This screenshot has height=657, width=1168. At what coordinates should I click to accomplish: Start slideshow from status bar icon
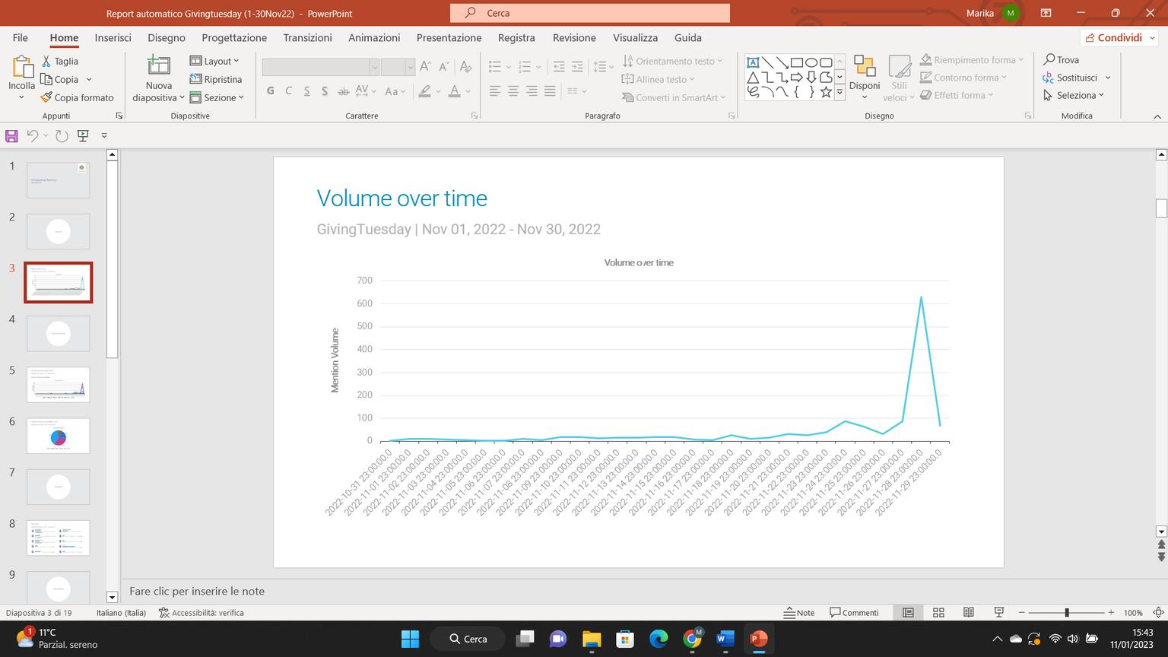pyautogui.click(x=999, y=613)
